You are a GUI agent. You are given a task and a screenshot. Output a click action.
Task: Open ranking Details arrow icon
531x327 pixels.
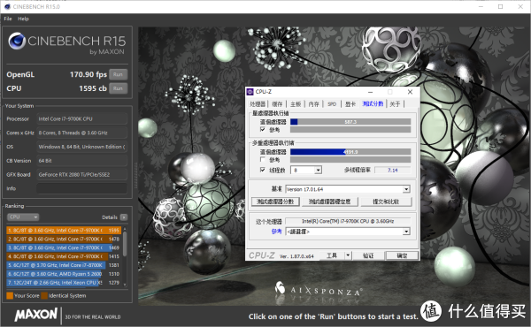pyautogui.click(x=124, y=217)
